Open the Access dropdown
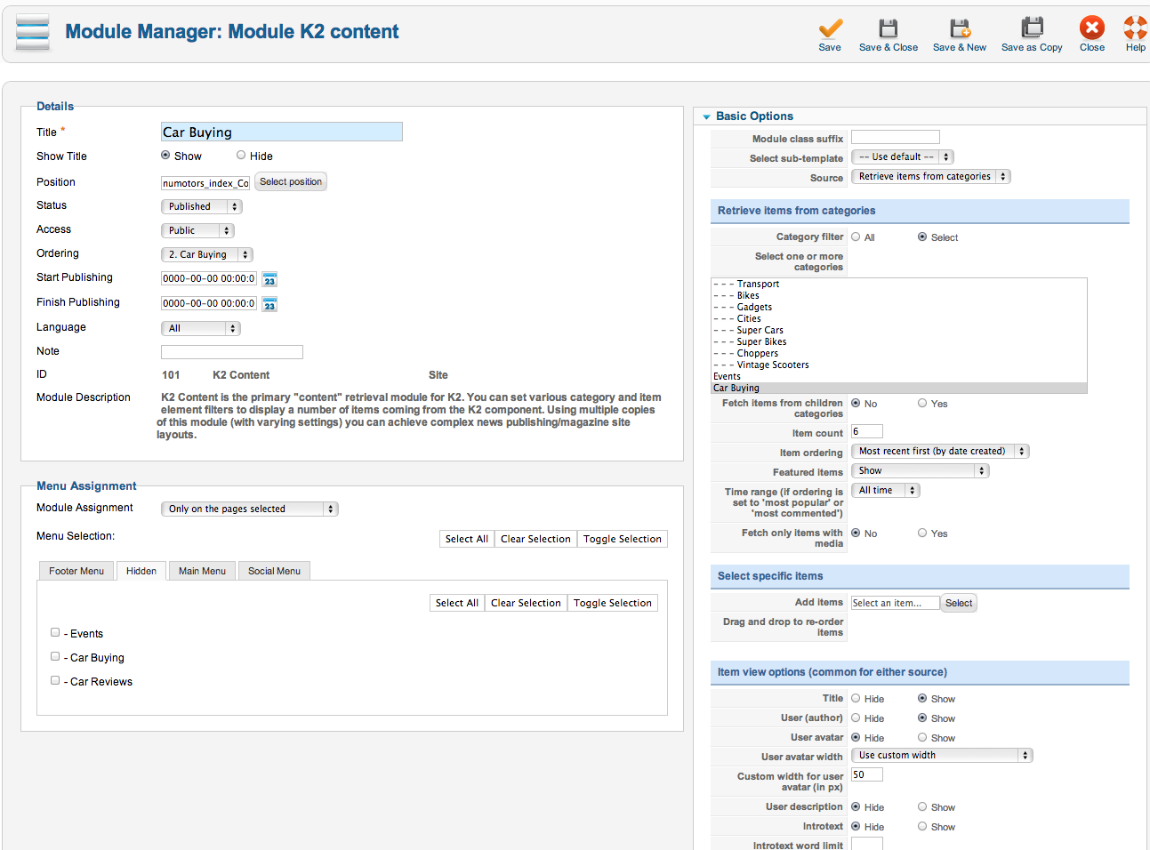Screen dimensions: 1150x850 pos(197,230)
